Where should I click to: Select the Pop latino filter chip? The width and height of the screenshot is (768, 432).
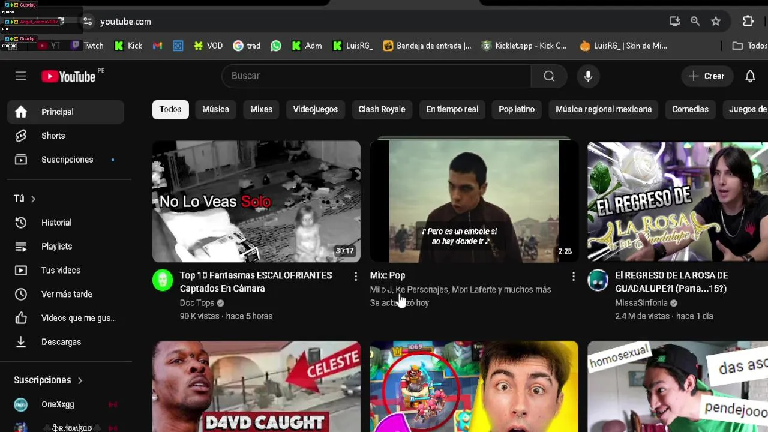[517, 109]
